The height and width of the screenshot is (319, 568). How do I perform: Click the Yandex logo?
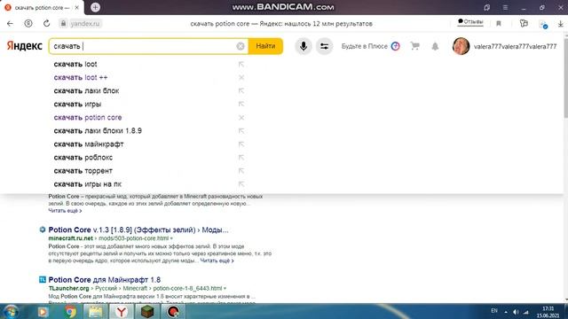(24, 46)
